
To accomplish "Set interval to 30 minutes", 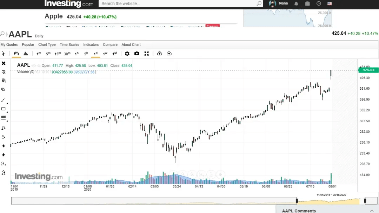I will [x=67, y=54].
